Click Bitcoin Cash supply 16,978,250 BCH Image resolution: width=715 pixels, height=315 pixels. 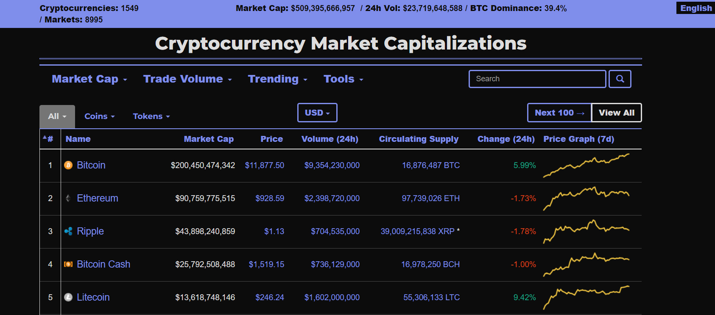pyautogui.click(x=430, y=264)
